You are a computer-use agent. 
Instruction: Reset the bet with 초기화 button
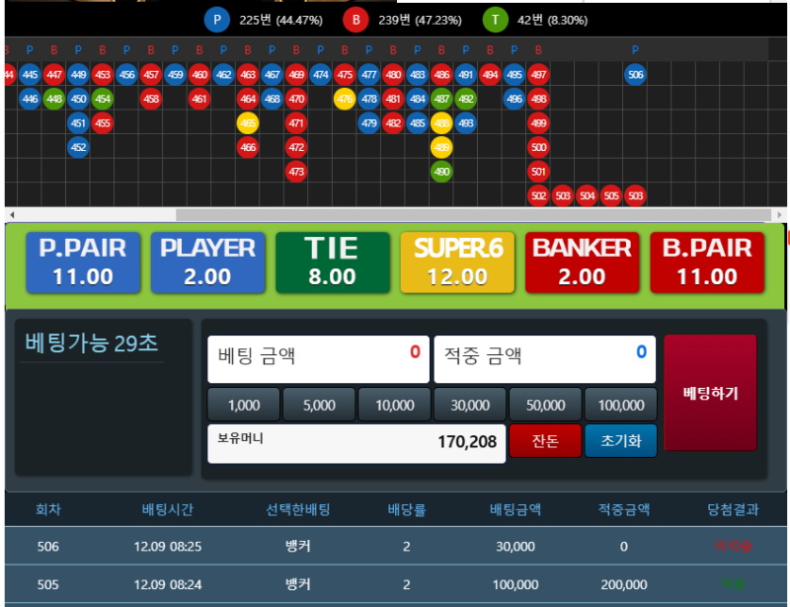[x=620, y=441]
